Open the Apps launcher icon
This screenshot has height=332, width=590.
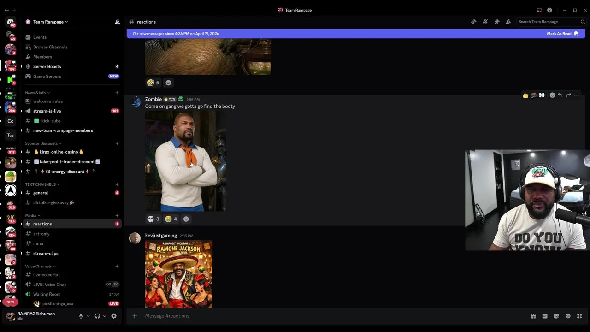[579, 316]
